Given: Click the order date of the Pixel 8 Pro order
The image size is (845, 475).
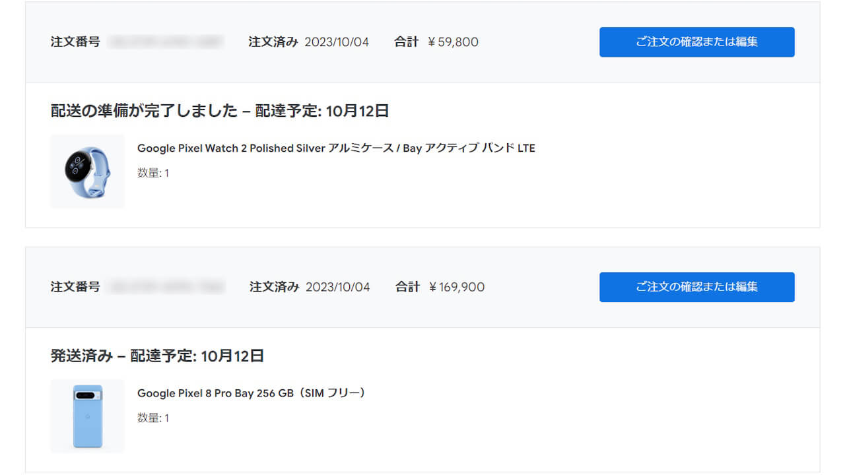Looking at the screenshot, I should (338, 287).
